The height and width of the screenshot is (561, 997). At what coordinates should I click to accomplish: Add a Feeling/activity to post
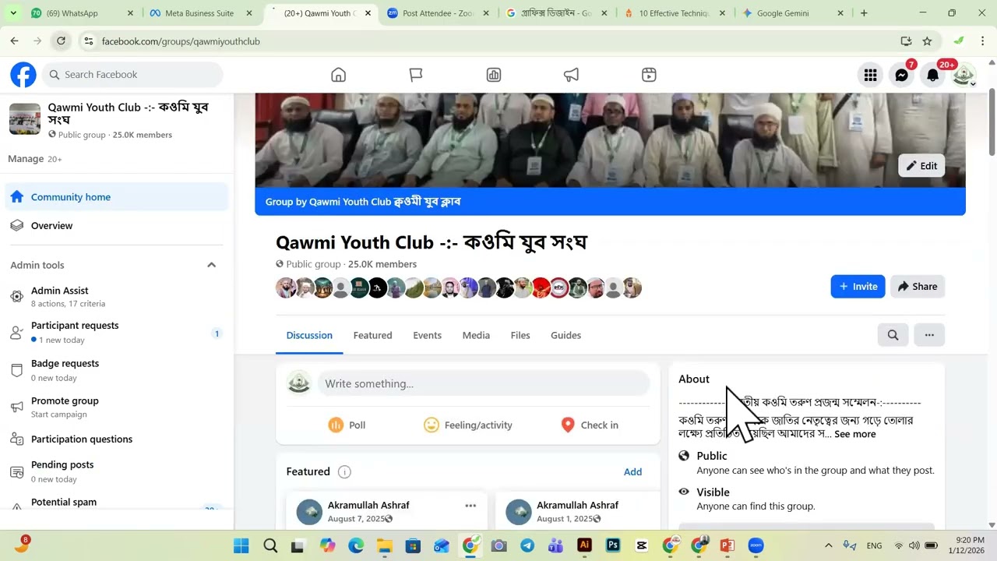[x=467, y=425]
